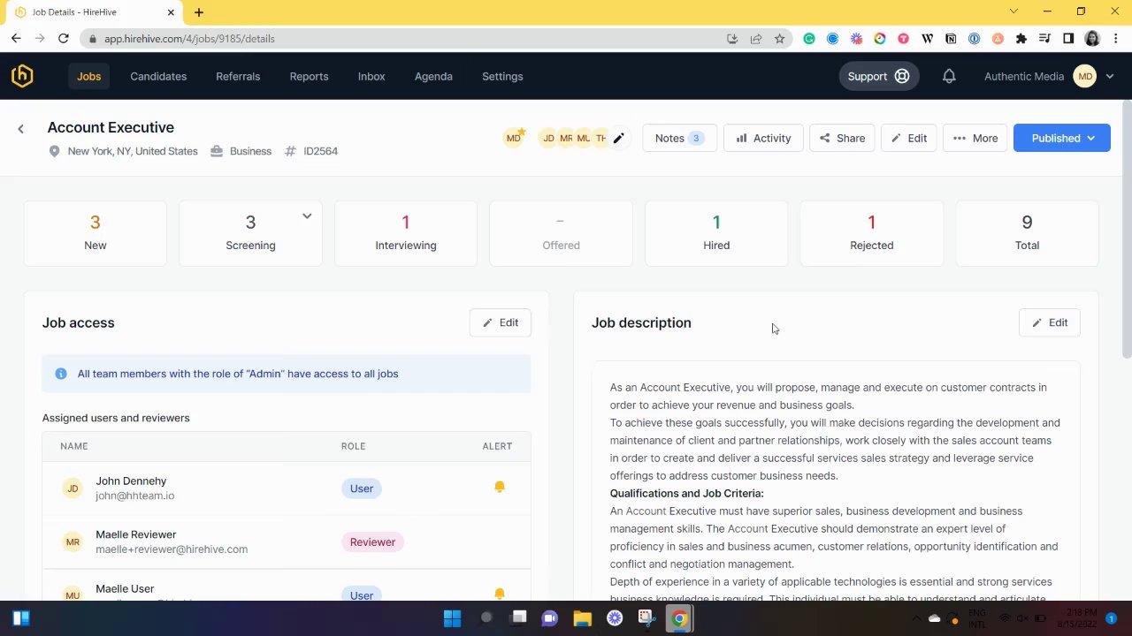The image size is (1132, 636).
Task: Open File Explorer from taskbar
Action: tap(582, 618)
